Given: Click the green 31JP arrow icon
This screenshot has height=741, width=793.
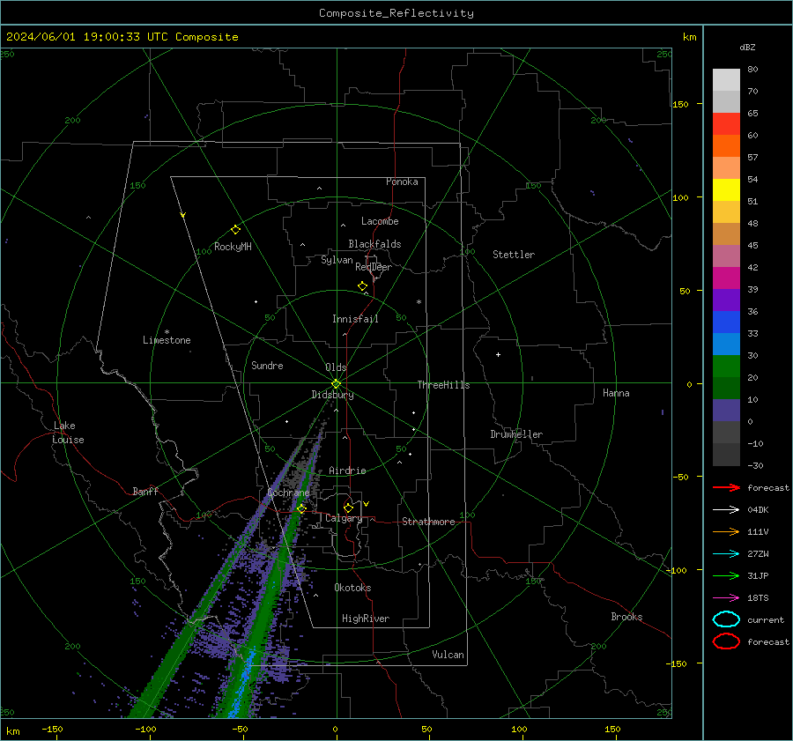Looking at the screenshot, I should click(726, 575).
